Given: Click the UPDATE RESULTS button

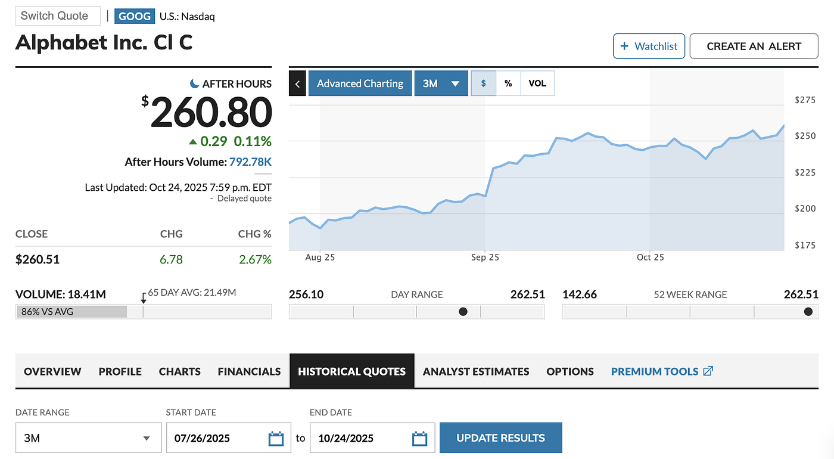Looking at the screenshot, I should pos(500,438).
